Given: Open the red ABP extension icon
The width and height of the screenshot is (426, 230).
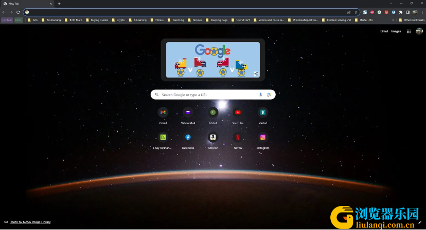Looking at the screenshot, I should [372, 12].
